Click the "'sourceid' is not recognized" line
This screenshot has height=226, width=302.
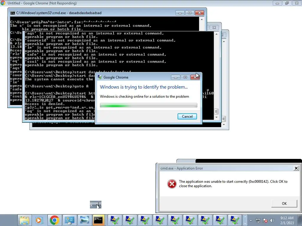coord(100,40)
